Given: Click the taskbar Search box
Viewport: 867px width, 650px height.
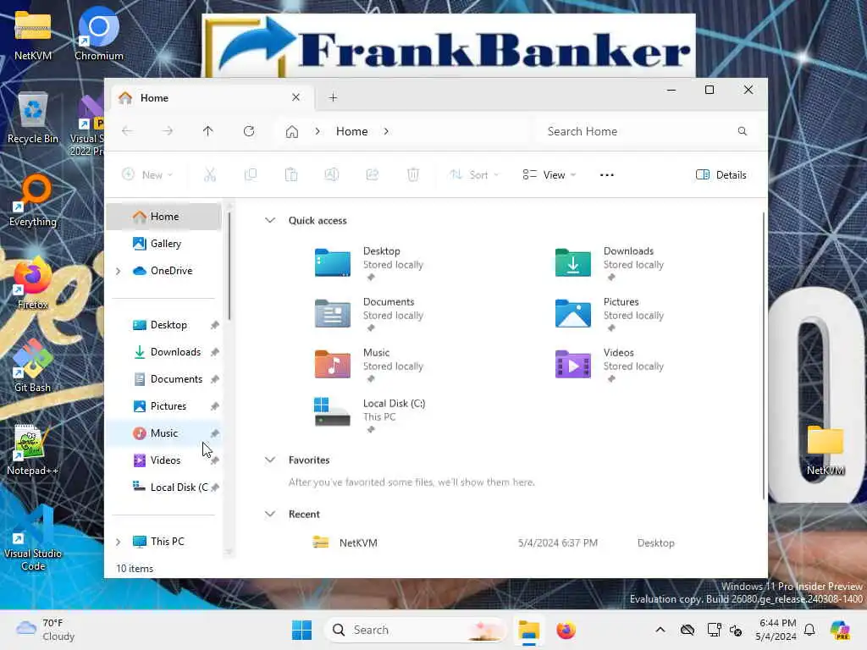Looking at the screenshot, I should click(x=415, y=630).
